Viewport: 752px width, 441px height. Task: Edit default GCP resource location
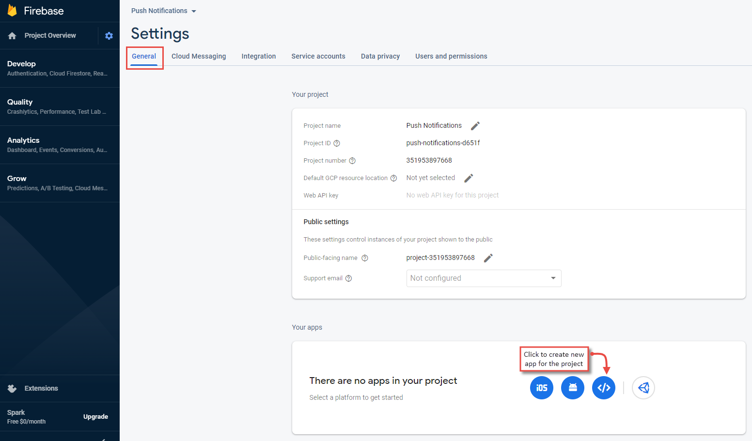point(469,178)
